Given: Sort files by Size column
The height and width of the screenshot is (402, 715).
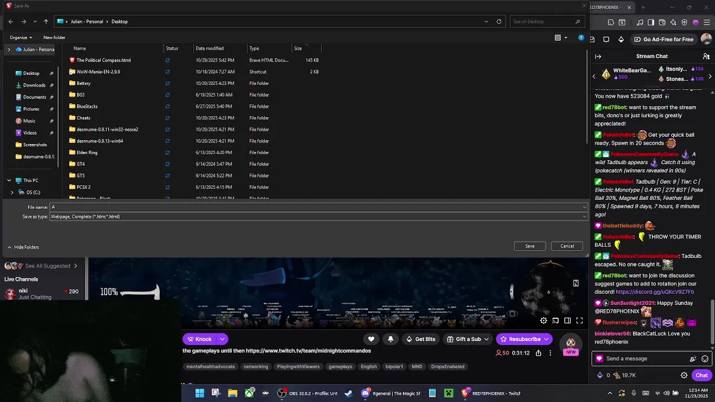Looking at the screenshot, I should (298, 48).
